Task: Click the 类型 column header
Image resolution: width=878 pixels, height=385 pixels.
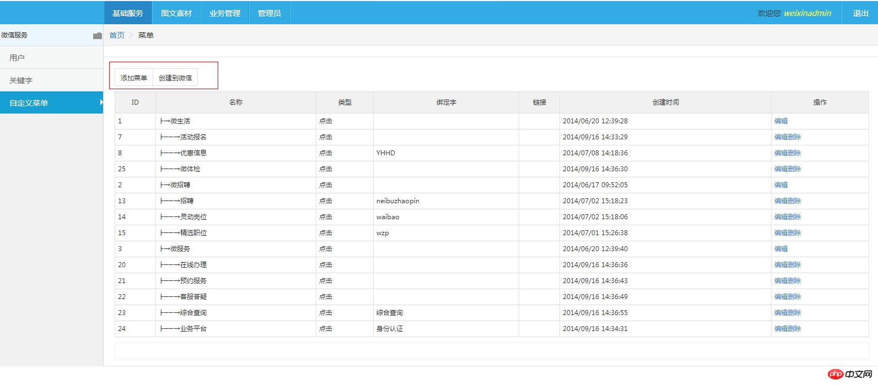Action: point(345,102)
